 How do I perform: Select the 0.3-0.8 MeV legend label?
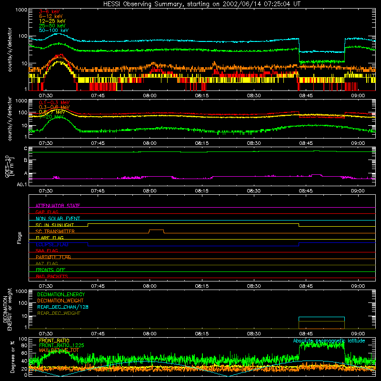click(54, 107)
